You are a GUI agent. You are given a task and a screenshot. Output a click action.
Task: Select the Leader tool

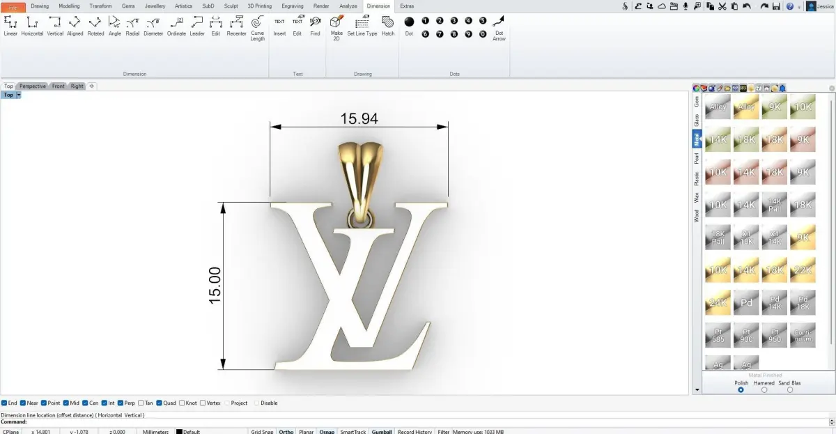(x=197, y=26)
